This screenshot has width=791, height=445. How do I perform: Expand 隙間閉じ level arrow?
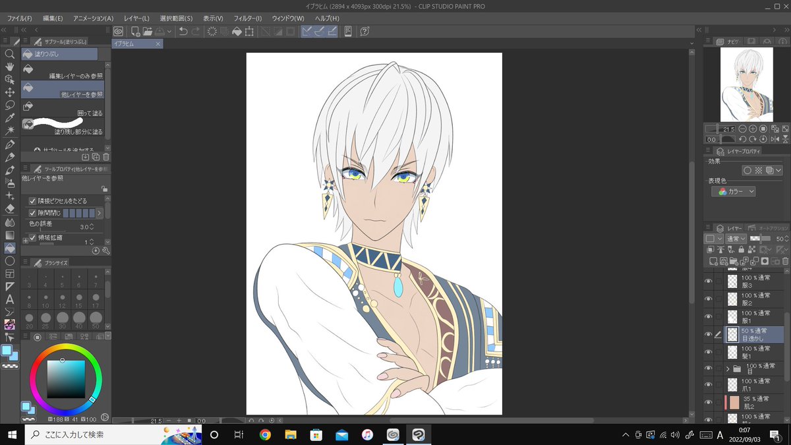point(100,213)
